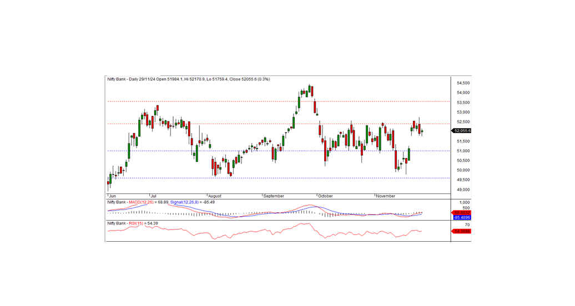Click the 51,500 price axis label
This screenshot has height=306, width=575.
point(463,141)
